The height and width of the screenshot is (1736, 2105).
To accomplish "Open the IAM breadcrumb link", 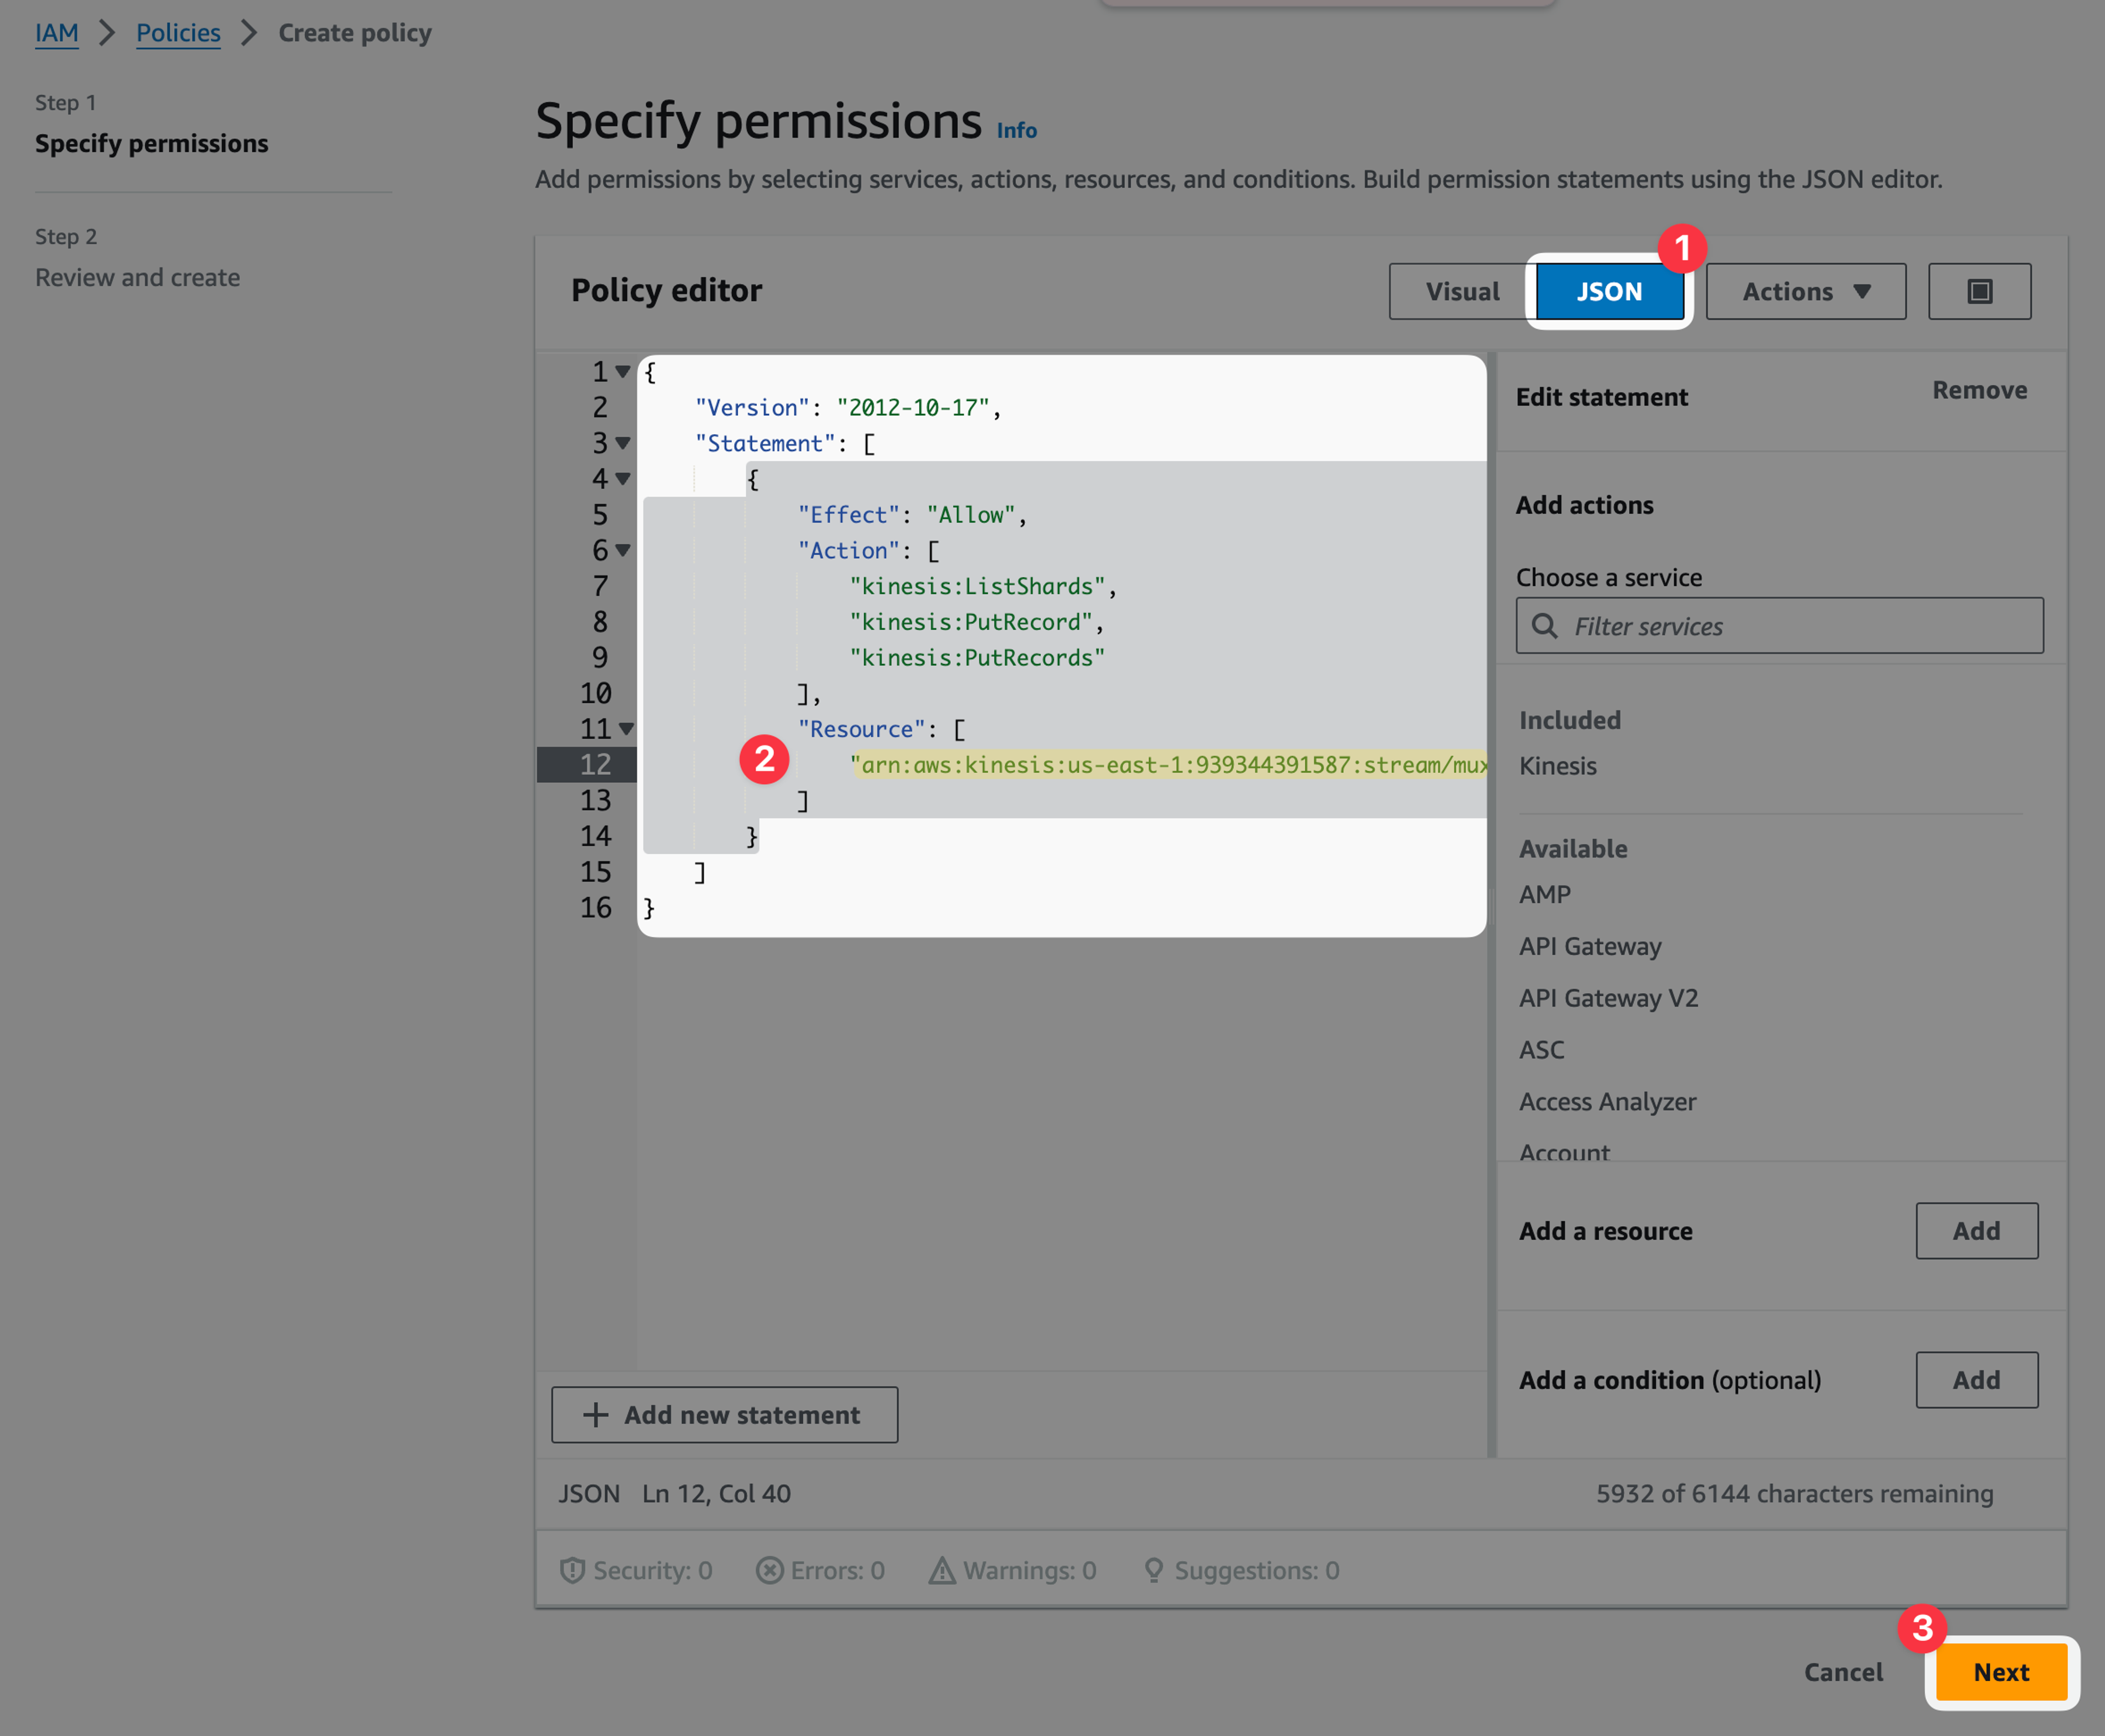I will pyautogui.click(x=57, y=33).
